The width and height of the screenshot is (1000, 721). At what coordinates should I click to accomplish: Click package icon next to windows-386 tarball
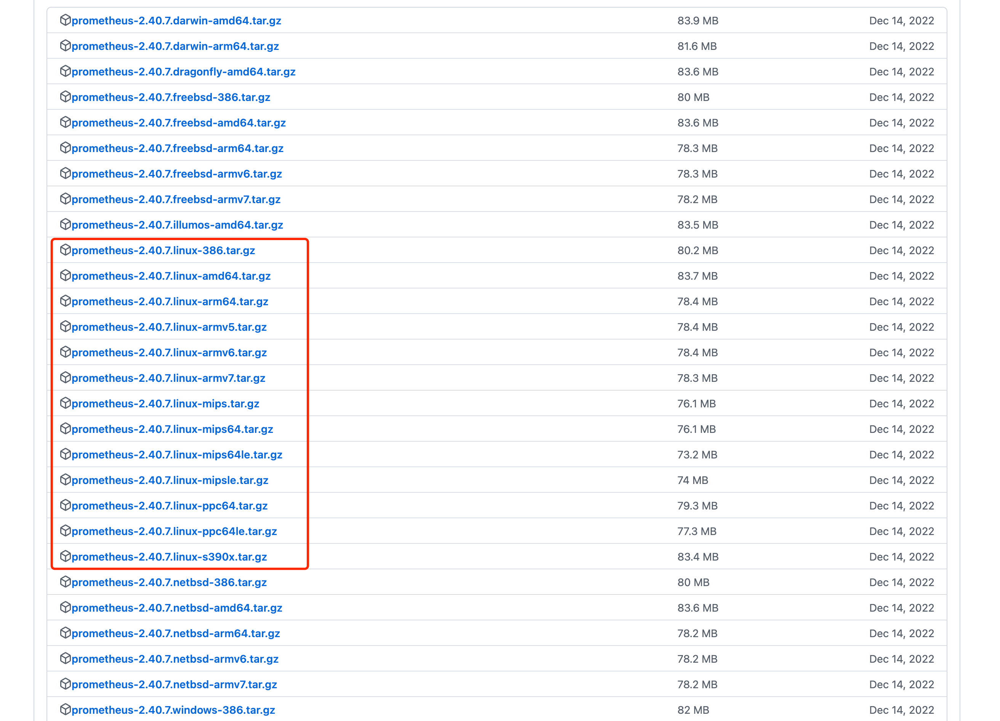click(65, 709)
